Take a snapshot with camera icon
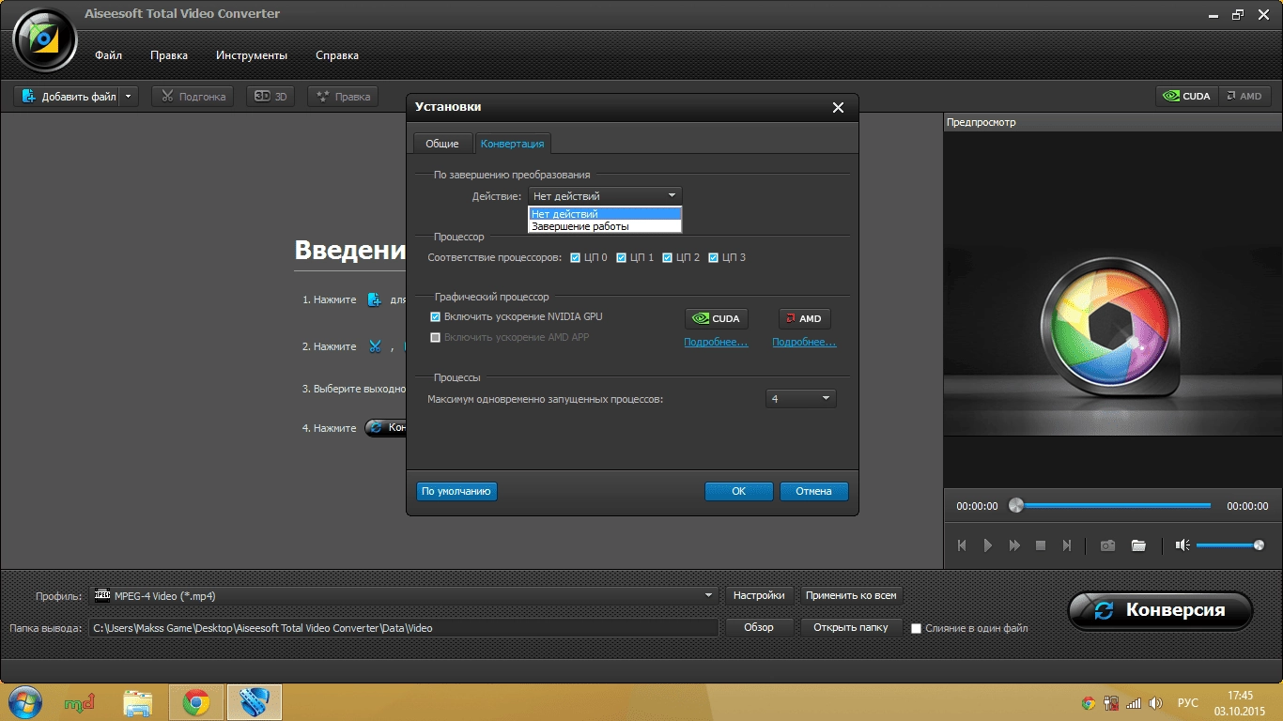The height and width of the screenshot is (721, 1283). 1108,545
